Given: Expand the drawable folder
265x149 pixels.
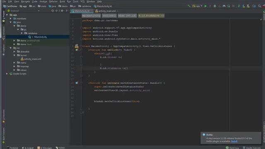Looking at the screenshot, I should click(14, 51).
